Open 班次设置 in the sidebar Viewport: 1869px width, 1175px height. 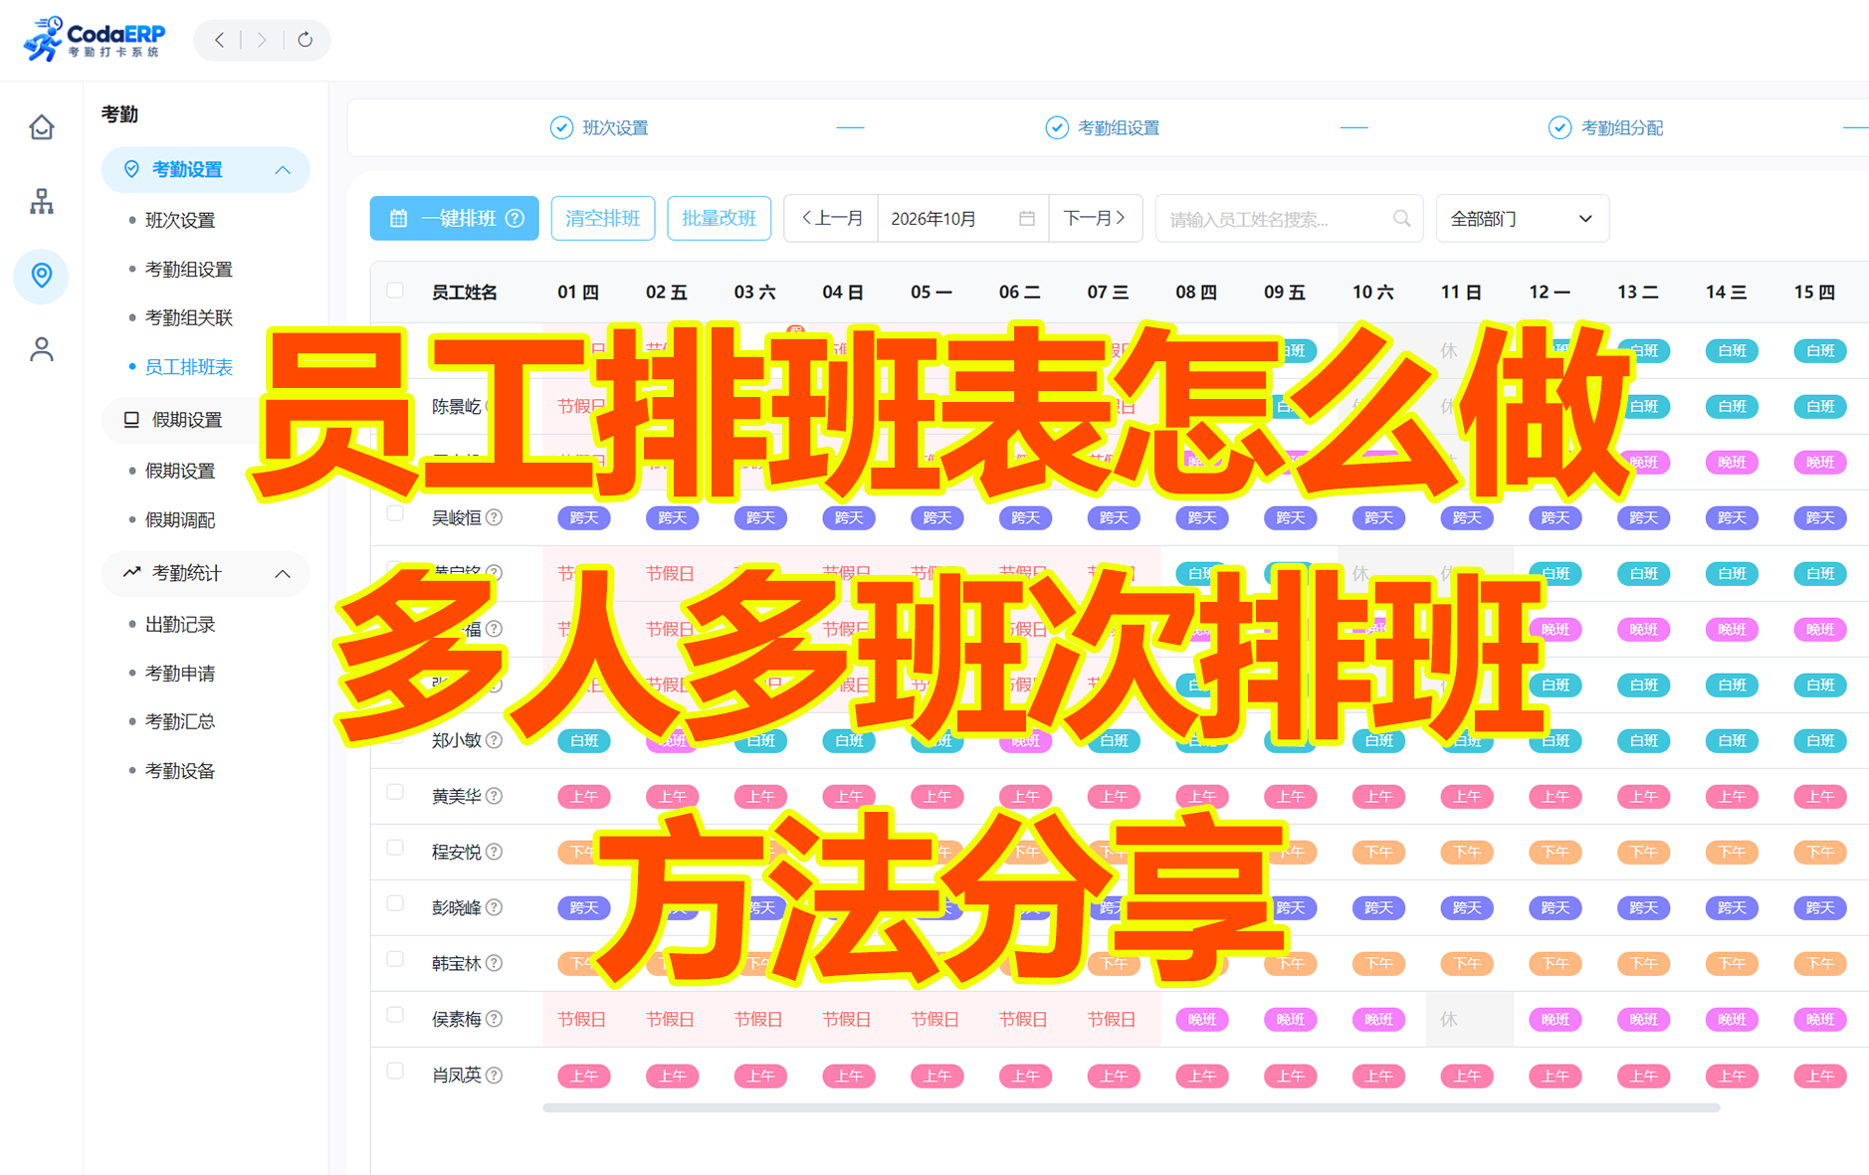click(x=180, y=220)
